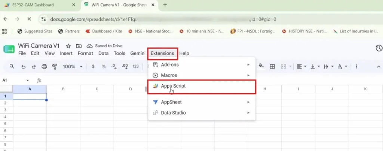Open the Suggested Sites bookmark
The width and height of the screenshot is (383, 151).
click(x=35, y=31)
